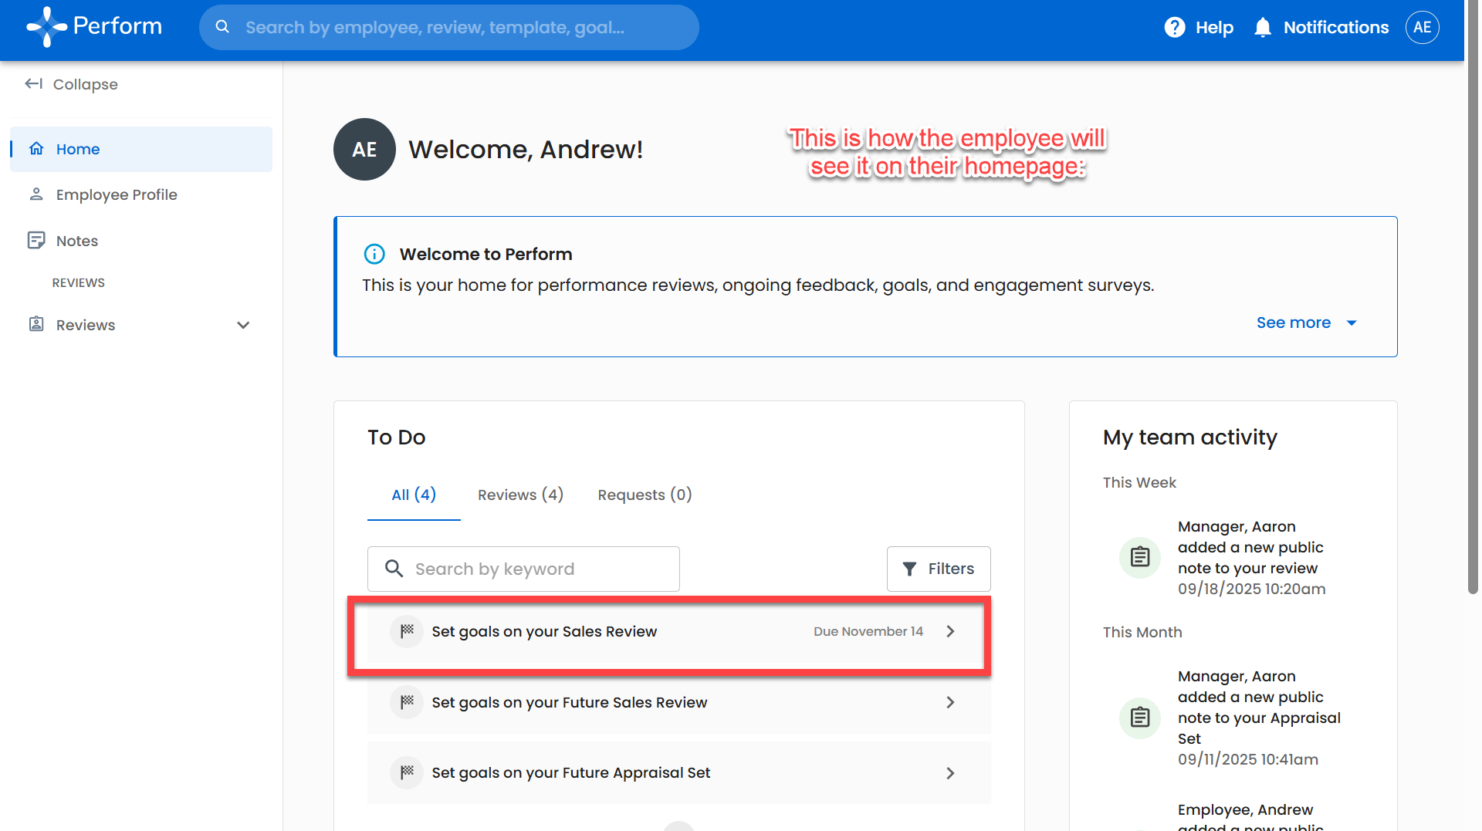Click the Notifications label in top bar
The image size is (1482, 831).
(1336, 28)
